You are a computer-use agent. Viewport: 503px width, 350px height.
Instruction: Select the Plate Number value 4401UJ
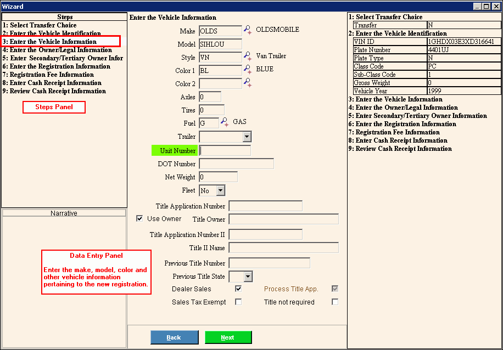pyautogui.click(x=464, y=50)
